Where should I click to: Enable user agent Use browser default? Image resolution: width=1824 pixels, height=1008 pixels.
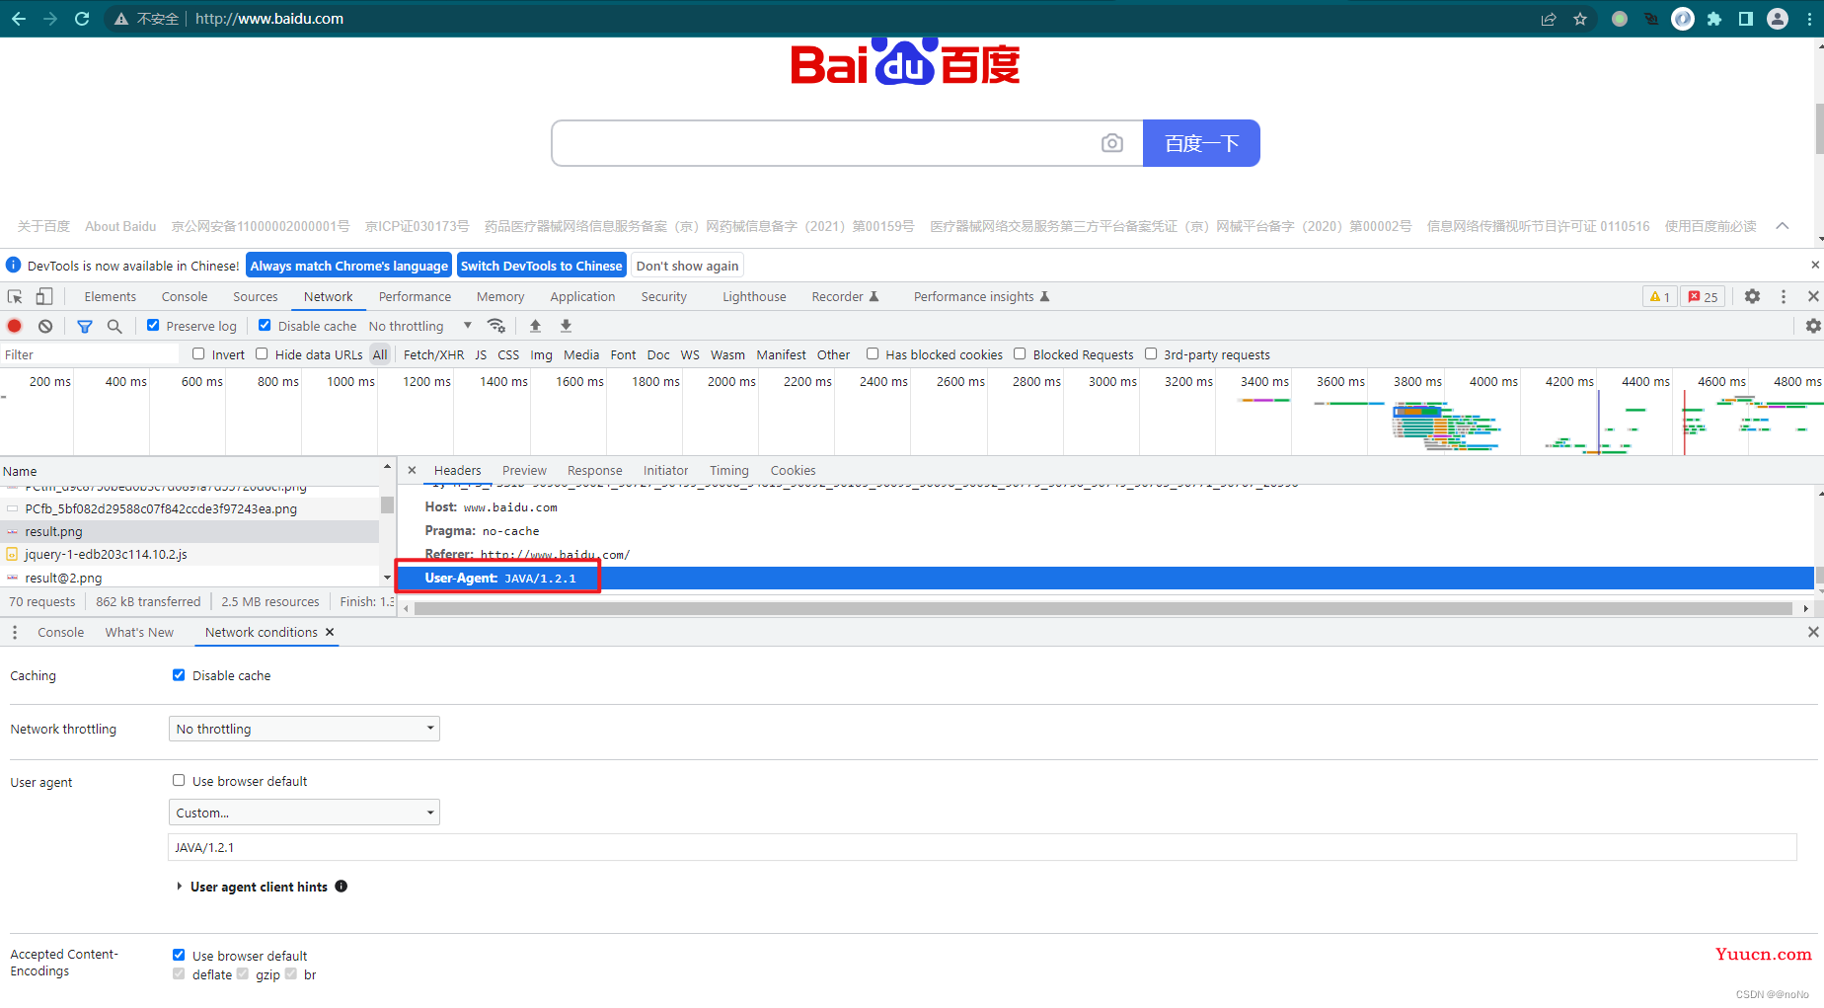179,780
